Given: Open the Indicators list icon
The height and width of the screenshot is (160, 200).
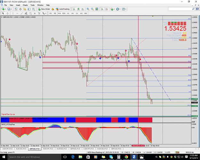Looking at the screenshot, I should click(112, 9).
